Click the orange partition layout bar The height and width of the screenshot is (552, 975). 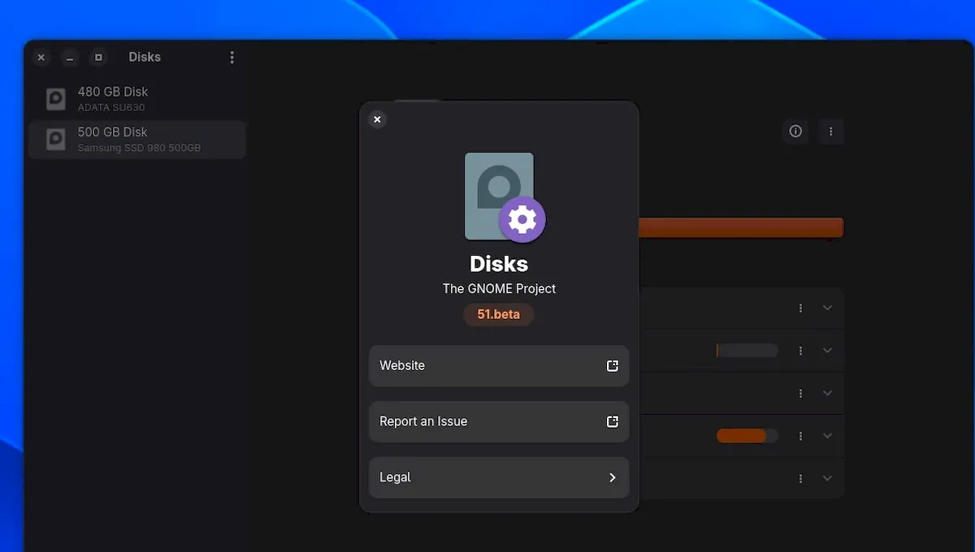(x=741, y=228)
